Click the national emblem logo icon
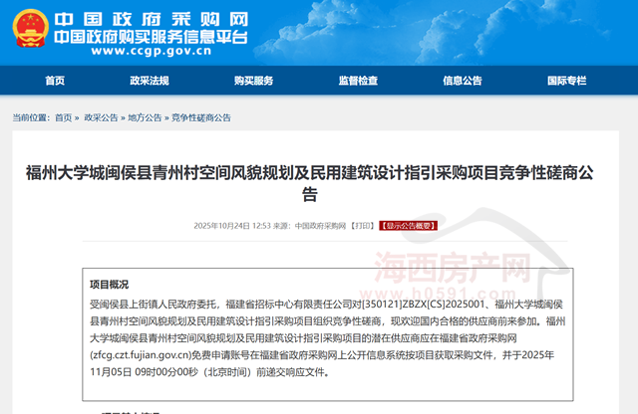The image size is (638, 414). point(24,29)
